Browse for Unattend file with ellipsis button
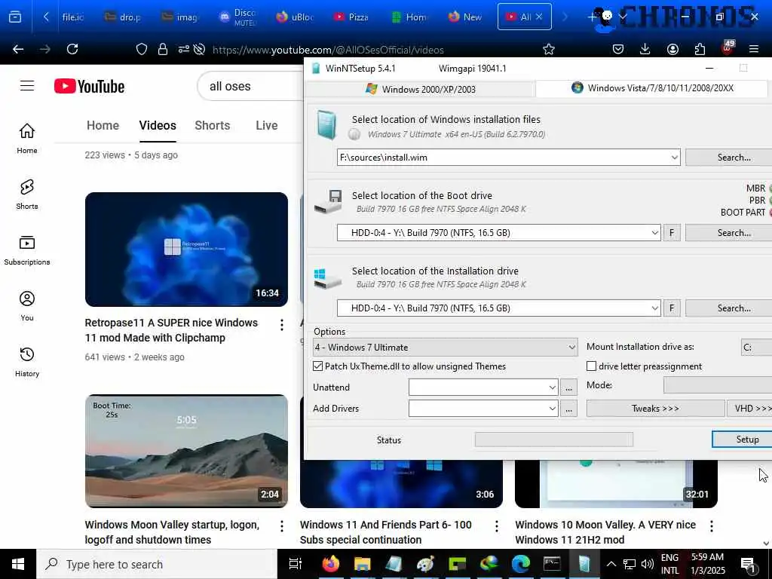The width and height of the screenshot is (772, 579). click(568, 388)
